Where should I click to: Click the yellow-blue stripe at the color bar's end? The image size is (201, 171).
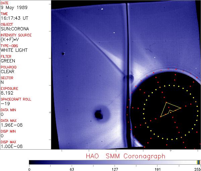pyautogui.click(x=199, y=162)
